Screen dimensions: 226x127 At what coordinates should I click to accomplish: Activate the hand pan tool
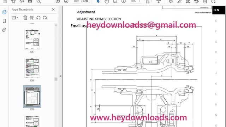pyautogui.click(x=107, y=1)
